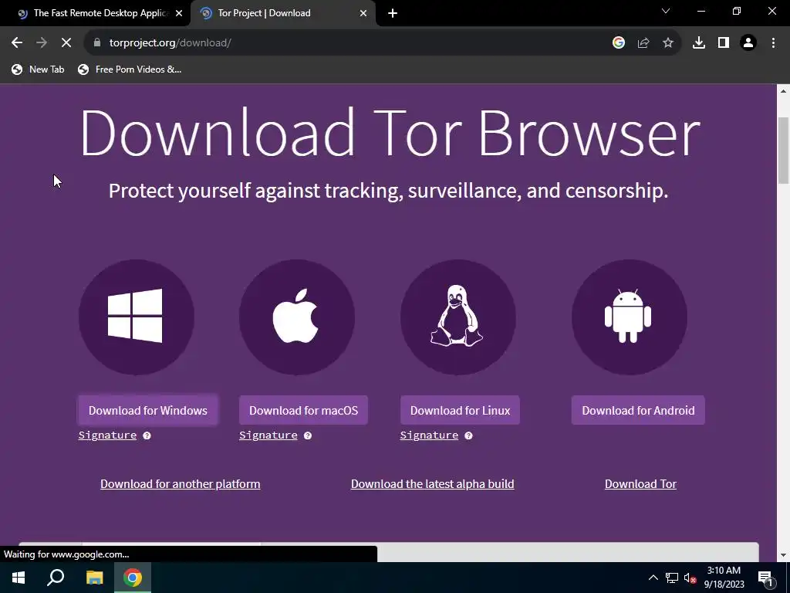Close the Tor Project Download tab
The image size is (790, 593).
pos(363,13)
